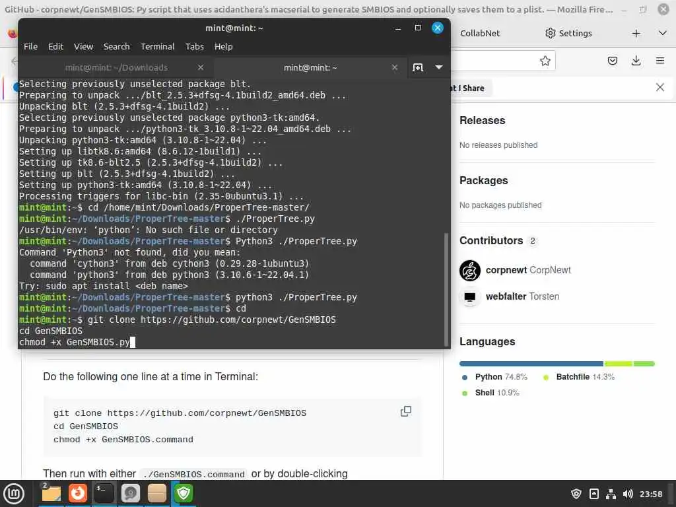Open the security shield tray icon
676x507 pixels.
coord(576,494)
